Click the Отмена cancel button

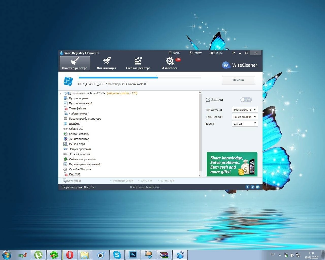(x=238, y=80)
